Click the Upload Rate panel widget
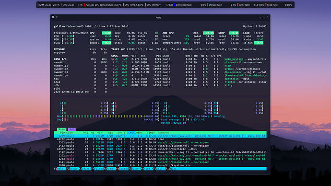331x186 pixels. point(222,5)
